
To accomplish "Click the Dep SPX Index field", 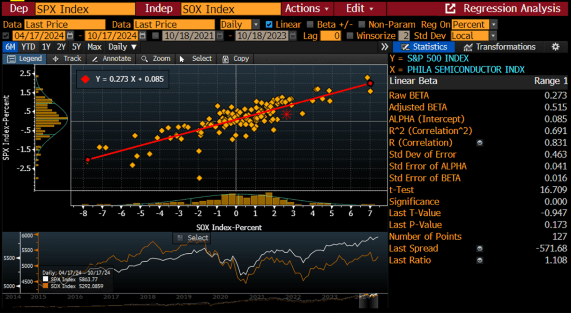I will 85,9.
